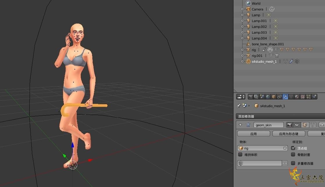
Task: Click the armature data icon in rig row
Action: click(276, 50)
